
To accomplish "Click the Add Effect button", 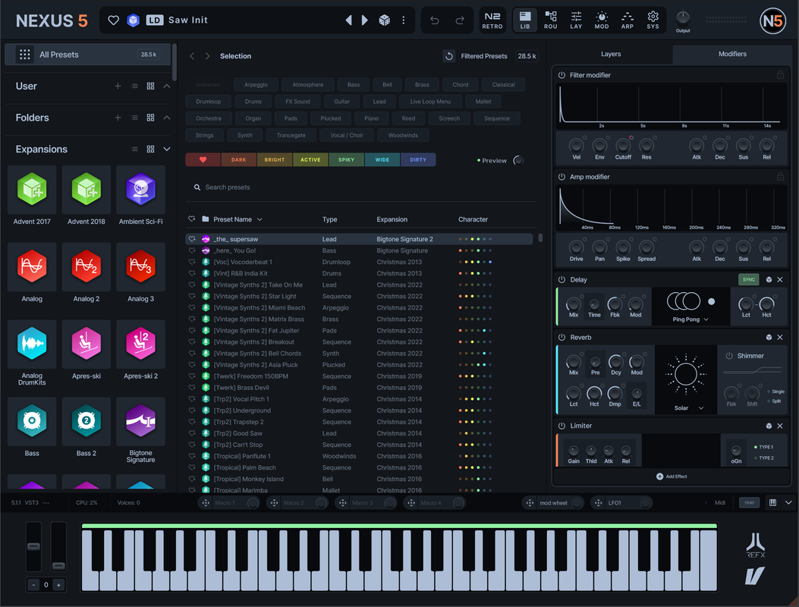I will point(672,476).
